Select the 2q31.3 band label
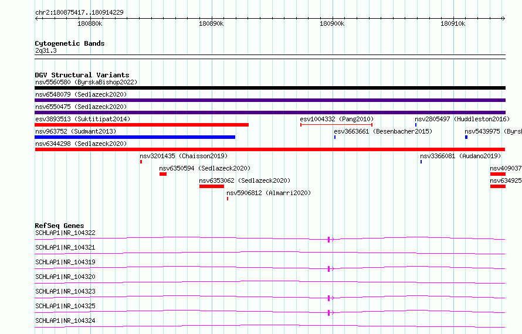522x334 pixels. click(46, 51)
